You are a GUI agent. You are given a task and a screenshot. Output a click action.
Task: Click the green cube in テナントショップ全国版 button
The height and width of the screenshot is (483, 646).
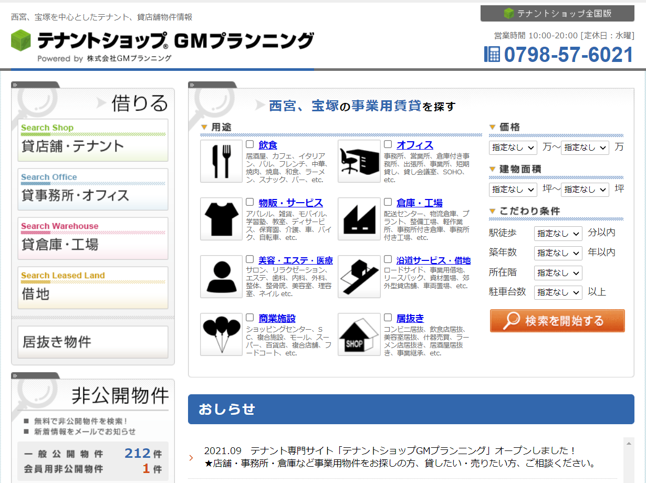click(x=508, y=14)
